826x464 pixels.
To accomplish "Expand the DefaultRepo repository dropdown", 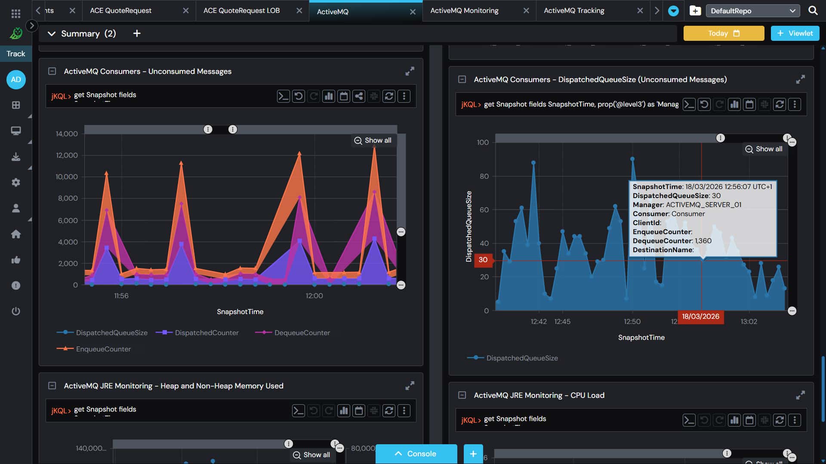I will pos(753,11).
